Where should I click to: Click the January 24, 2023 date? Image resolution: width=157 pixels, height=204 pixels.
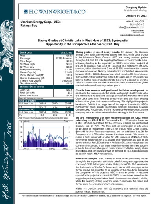coord(136,16)
